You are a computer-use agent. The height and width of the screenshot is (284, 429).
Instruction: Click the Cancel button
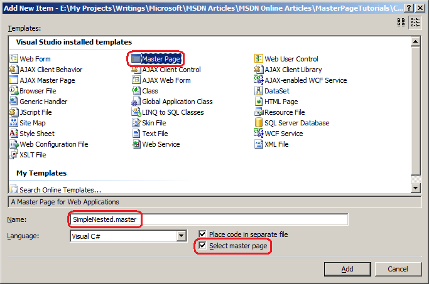point(398,269)
